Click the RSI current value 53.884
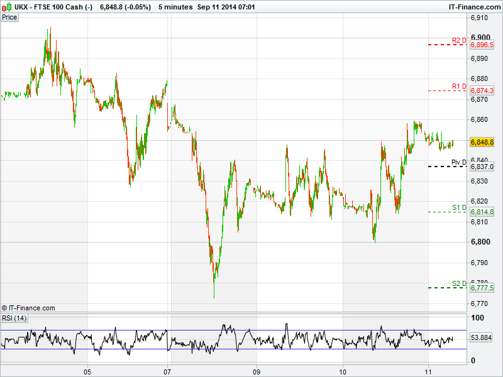 coord(481,338)
